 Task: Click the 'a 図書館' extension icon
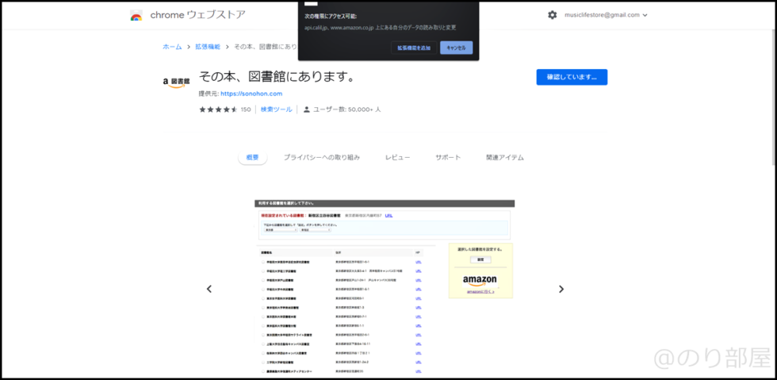click(175, 82)
